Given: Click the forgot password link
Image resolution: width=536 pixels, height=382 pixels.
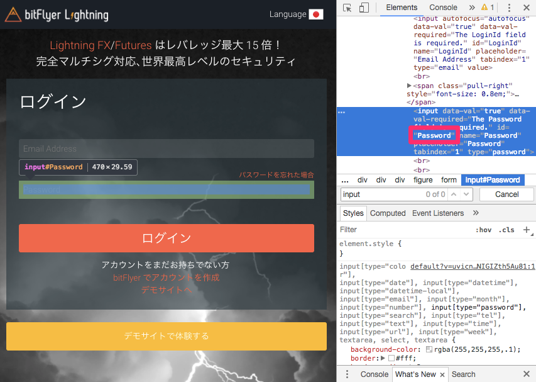Looking at the screenshot, I should click(276, 175).
